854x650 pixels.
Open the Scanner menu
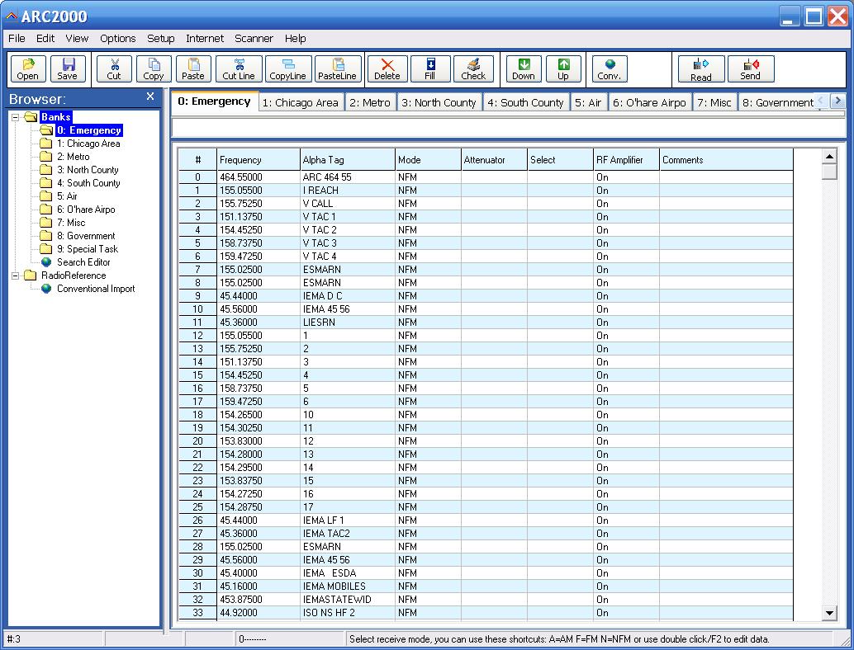pyautogui.click(x=254, y=39)
